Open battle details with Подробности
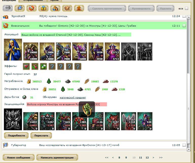Image resolution: width=195 pixels, height=163 pixels. pos(16,135)
